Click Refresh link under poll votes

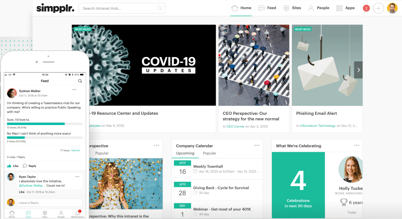[x=76, y=151]
